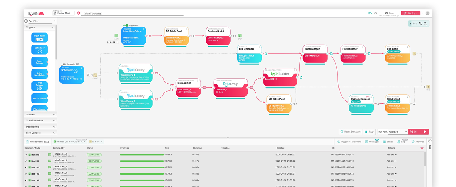The height and width of the screenshot is (187, 456).
Task: Select the Scheduler trigger in sidebar
Action: [40, 50]
